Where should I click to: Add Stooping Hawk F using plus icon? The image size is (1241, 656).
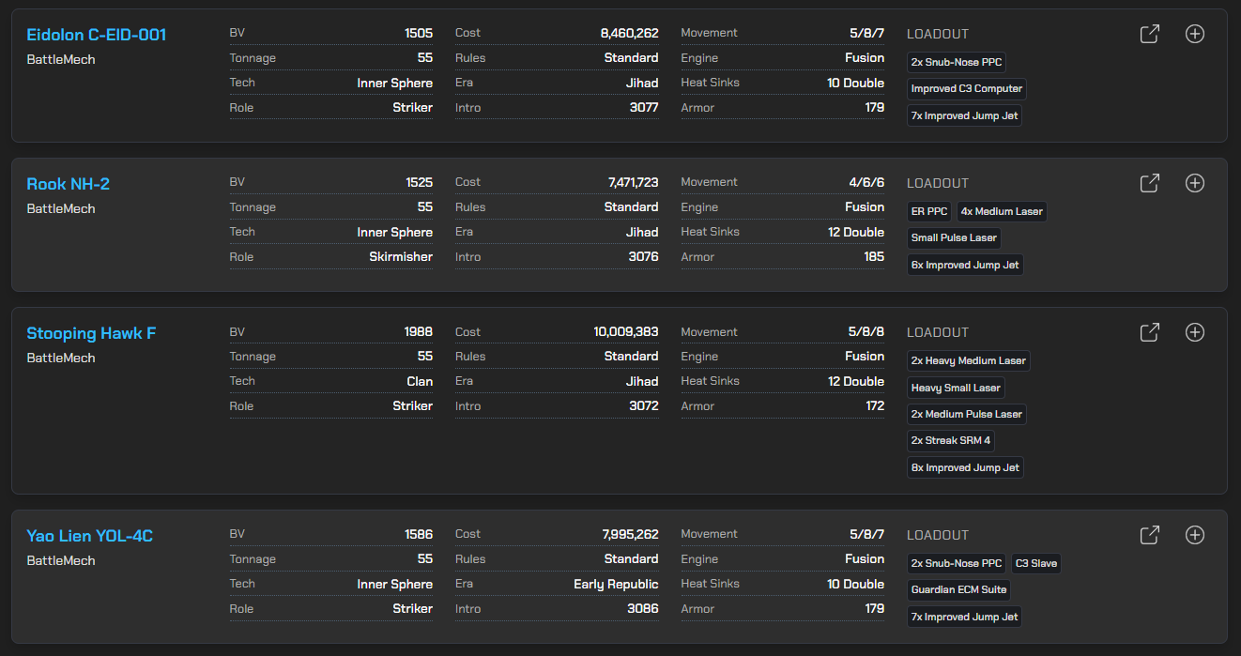pyautogui.click(x=1194, y=332)
